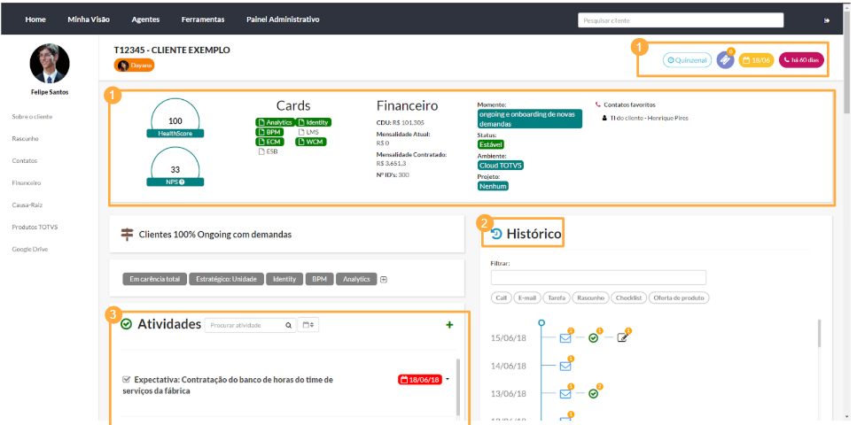857x425 pixels.
Task: Click the Histórico timeline scrollbar
Action: (819, 333)
